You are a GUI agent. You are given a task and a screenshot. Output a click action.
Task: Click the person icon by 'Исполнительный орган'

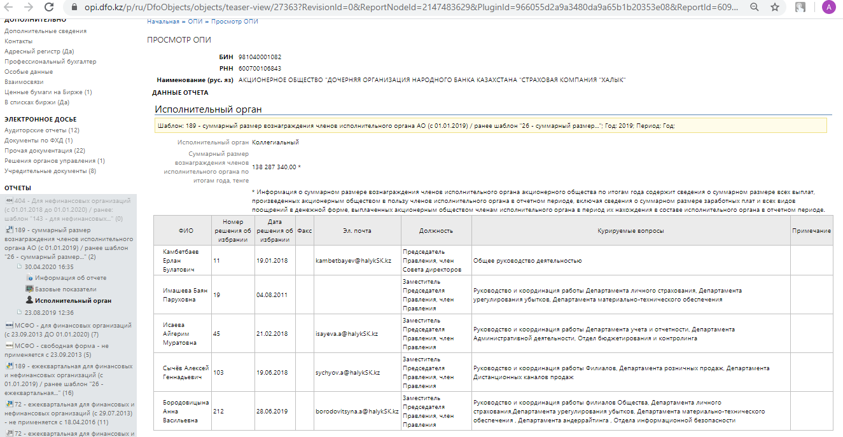click(x=29, y=300)
